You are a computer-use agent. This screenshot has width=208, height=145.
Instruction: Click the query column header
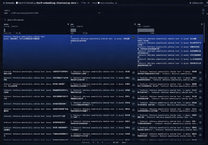(6, 24)
